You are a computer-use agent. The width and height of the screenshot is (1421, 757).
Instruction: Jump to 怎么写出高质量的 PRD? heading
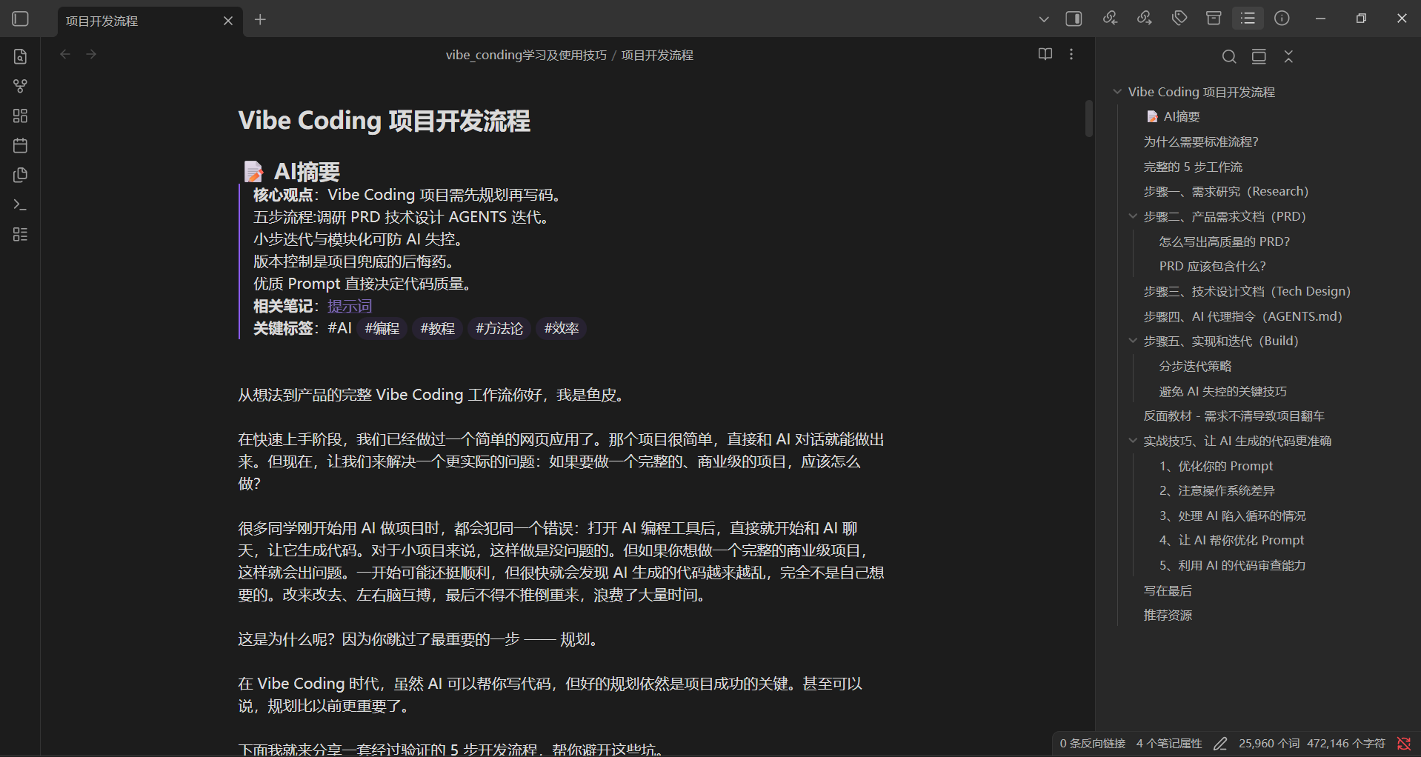tap(1225, 241)
